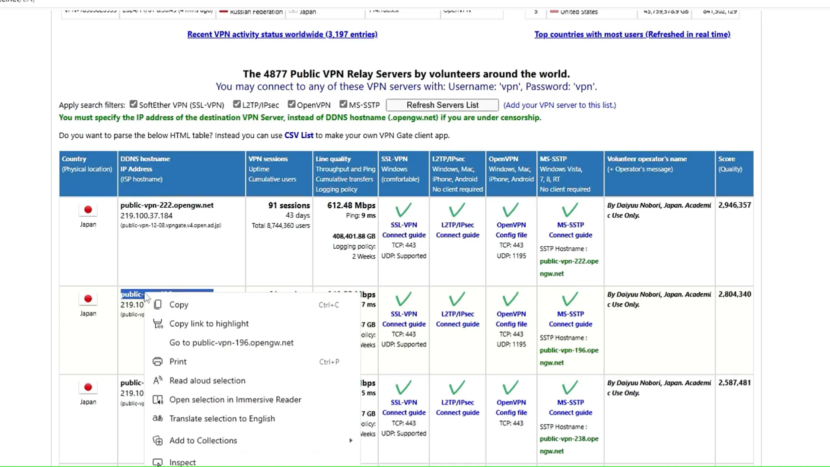Viewport: 830px width, 467px height.
Task: Click SSL-VPN checkmark in public-vpn-196 row
Action: pyautogui.click(x=403, y=299)
